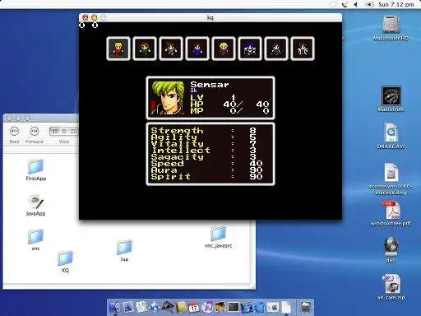This screenshot has height=316, width=421.
Task: Click the Spirit stat row
Action: point(207,177)
